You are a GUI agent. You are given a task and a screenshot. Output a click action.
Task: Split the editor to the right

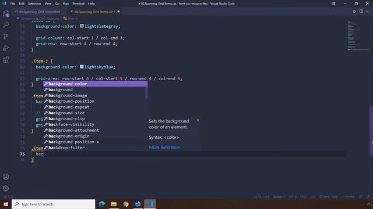coord(361,12)
